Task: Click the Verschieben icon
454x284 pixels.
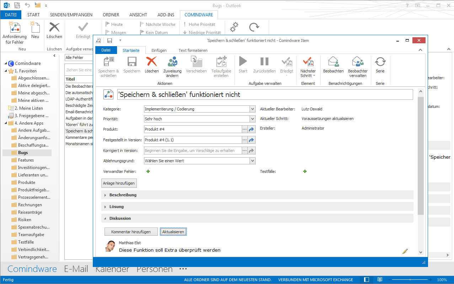Action: (x=196, y=61)
